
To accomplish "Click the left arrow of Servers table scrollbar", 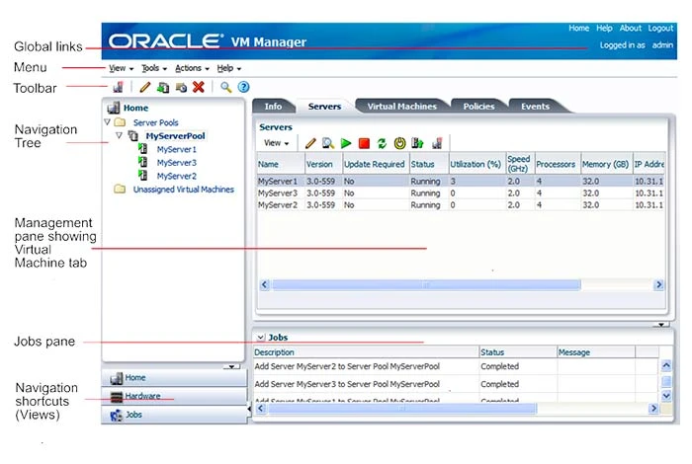I will click(x=264, y=284).
